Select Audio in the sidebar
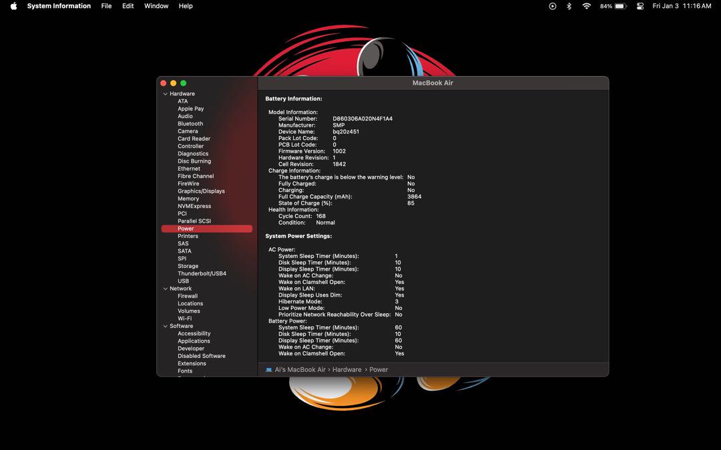The image size is (721, 450). coord(186,116)
